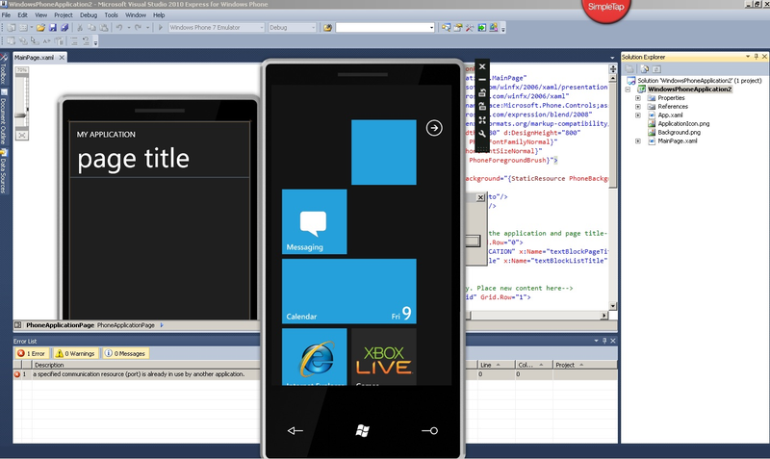Click the Open File folder icon
Screen dimensions: 770x459
[x=41, y=28]
